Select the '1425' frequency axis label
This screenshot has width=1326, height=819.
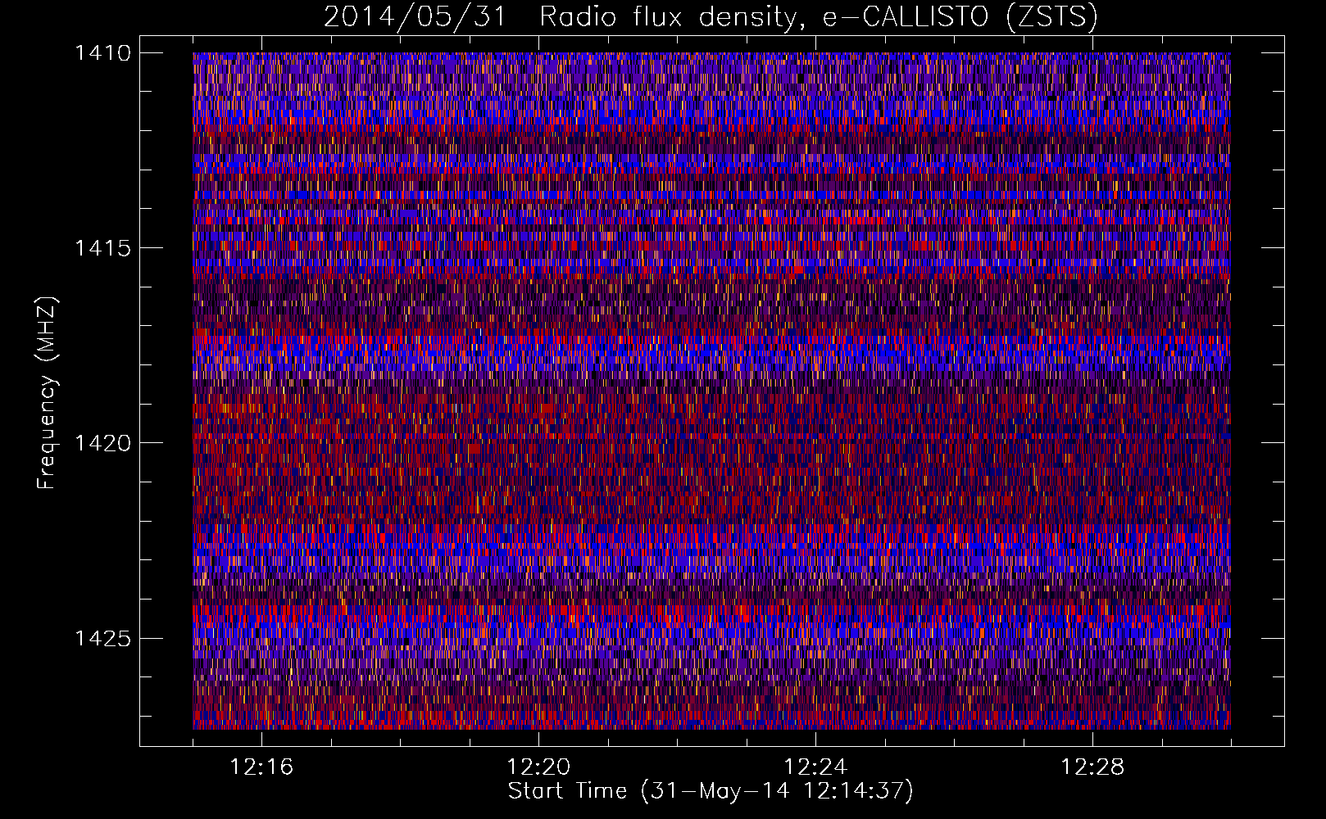point(102,638)
